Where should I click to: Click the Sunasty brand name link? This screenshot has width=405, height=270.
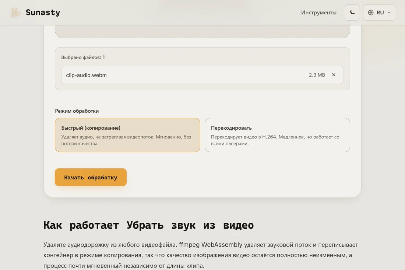tap(43, 13)
